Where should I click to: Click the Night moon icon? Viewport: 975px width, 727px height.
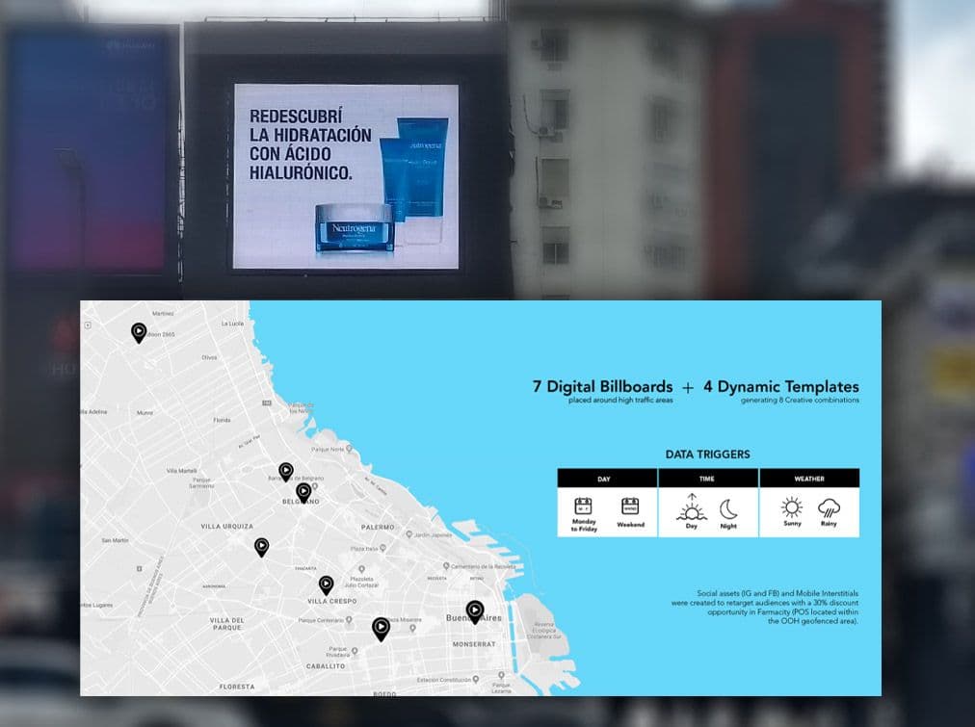click(x=728, y=509)
